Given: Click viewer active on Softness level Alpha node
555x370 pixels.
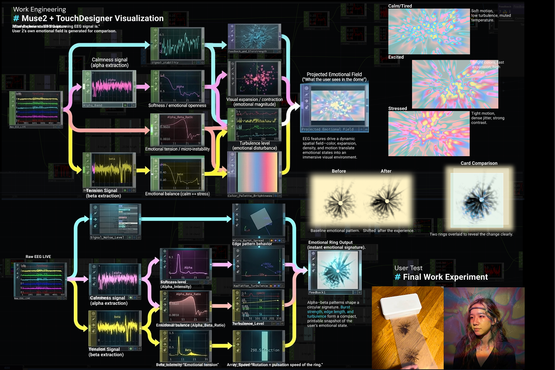Looking at the screenshot, I should pos(165,251).
